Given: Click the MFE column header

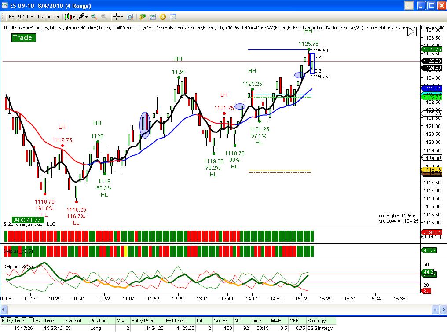Looking at the screenshot, I should 297,321.
